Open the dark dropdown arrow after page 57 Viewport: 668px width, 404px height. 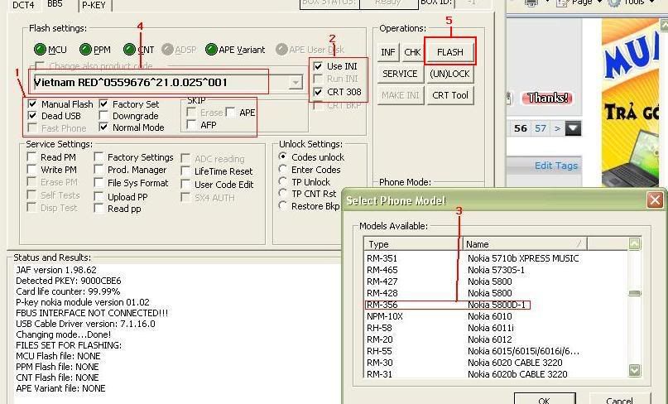(573, 128)
